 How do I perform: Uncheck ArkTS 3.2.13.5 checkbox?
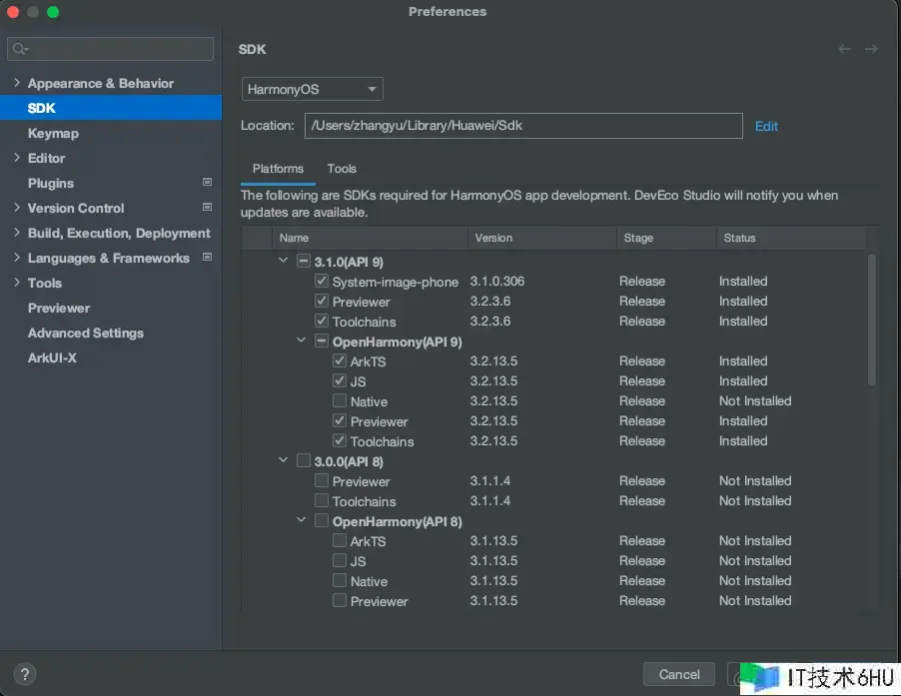coord(340,360)
